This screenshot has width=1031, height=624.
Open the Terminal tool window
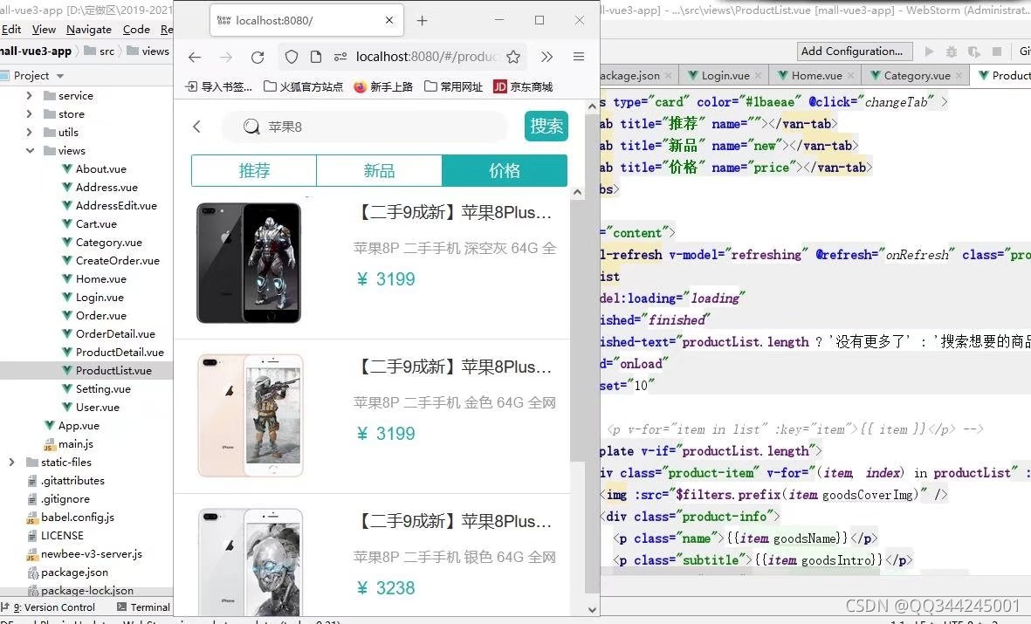(142, 607)
